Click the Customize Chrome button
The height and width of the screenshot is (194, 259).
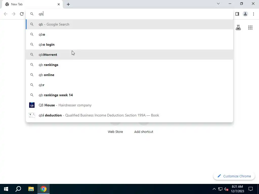click(234, 176)
